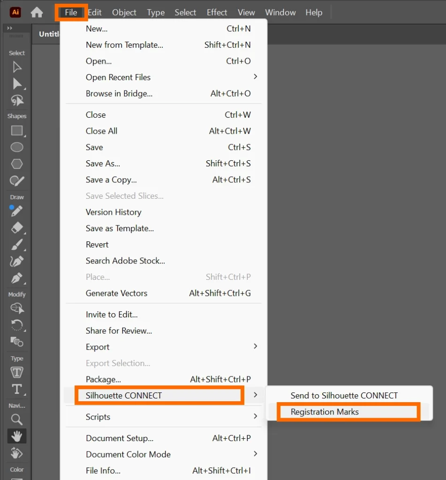Viewport: 446px width, 480px height.
Task: Click Send to Silhouette CONNECT
Action: pos(344,396)
